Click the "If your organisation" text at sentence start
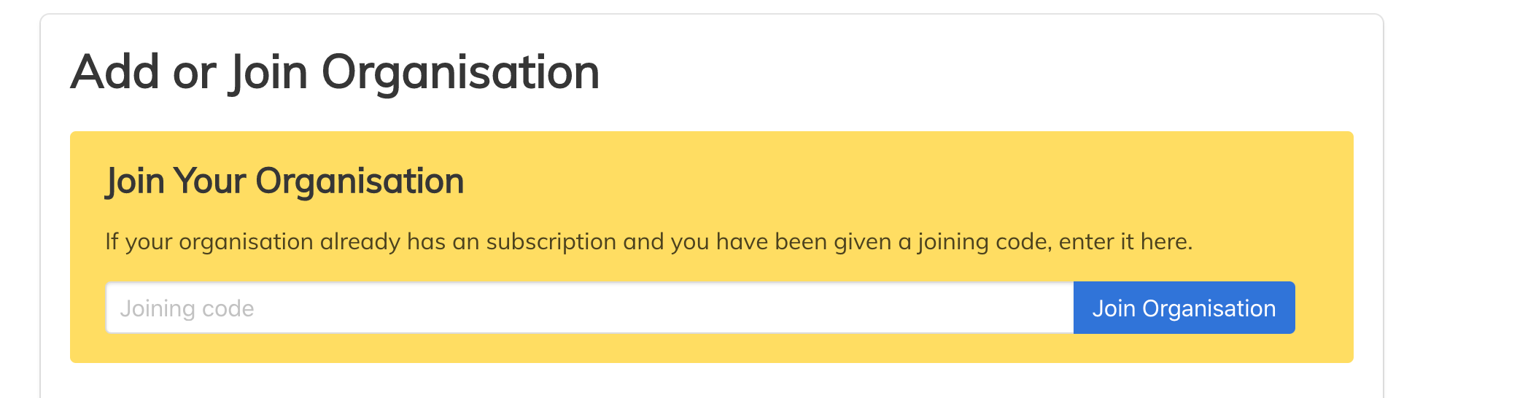 (209, 241)
